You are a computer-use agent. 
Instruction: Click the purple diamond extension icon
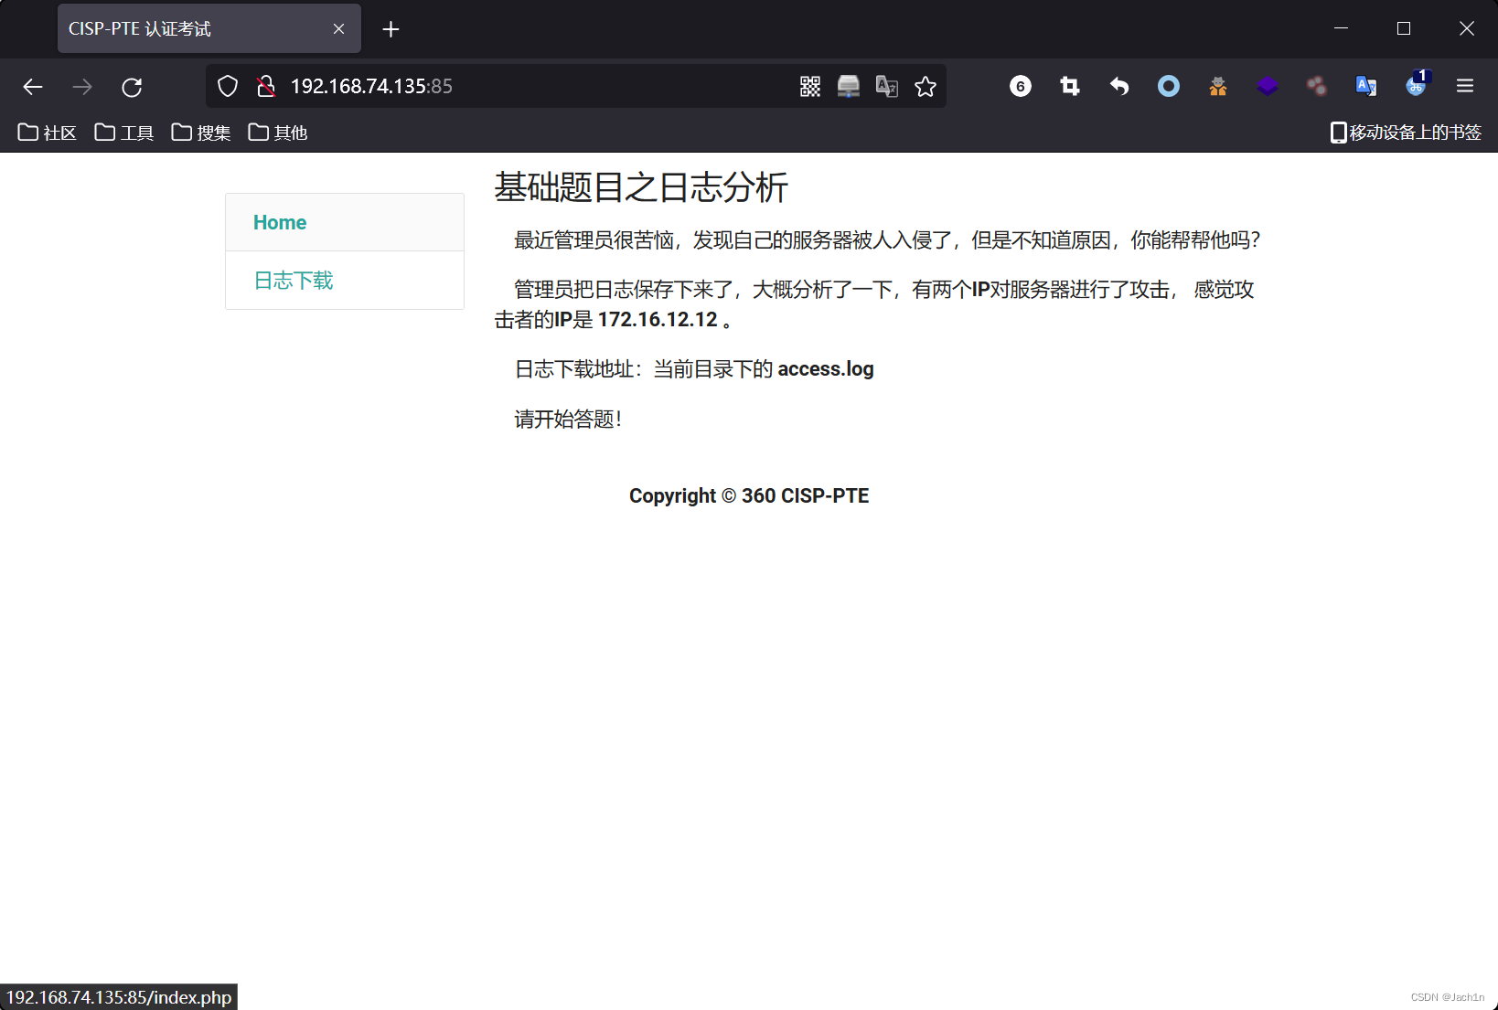pos(1268,87)
